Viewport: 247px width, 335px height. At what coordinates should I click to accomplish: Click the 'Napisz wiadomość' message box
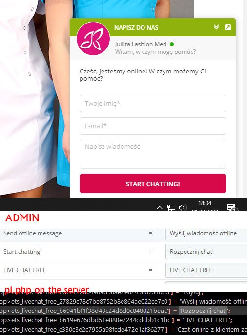coord(153,154)
